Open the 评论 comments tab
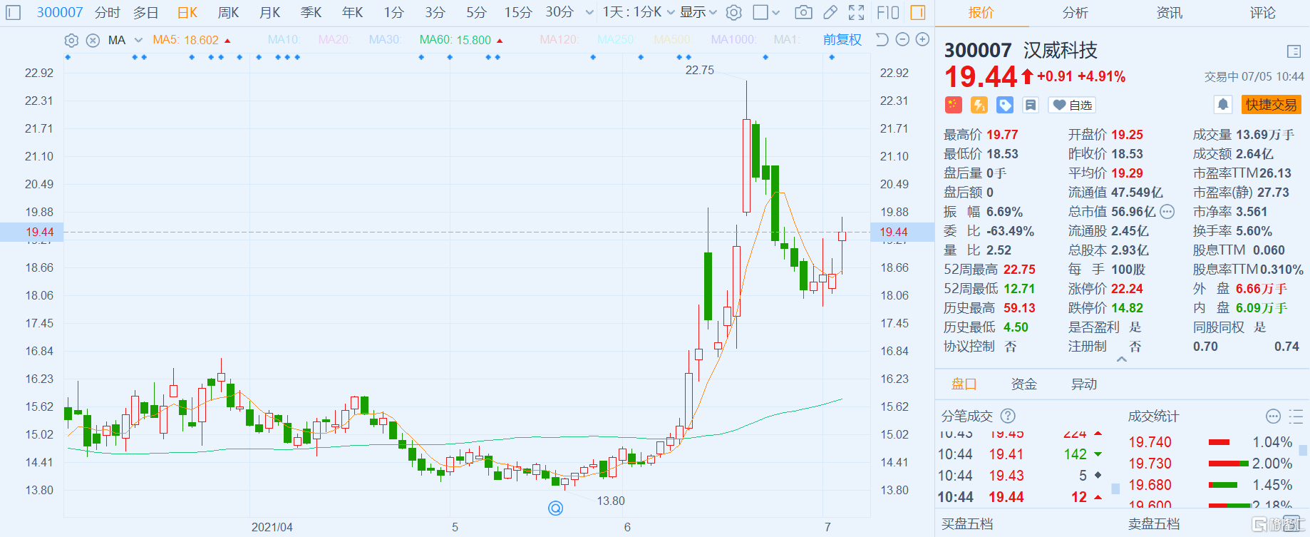This screenshot has width=1310, height=537. tap(1262, 13)
